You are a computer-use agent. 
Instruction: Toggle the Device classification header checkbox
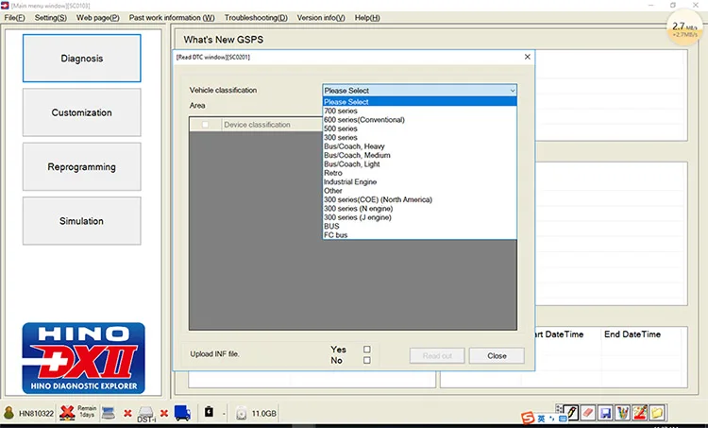[x=206, y=125]
